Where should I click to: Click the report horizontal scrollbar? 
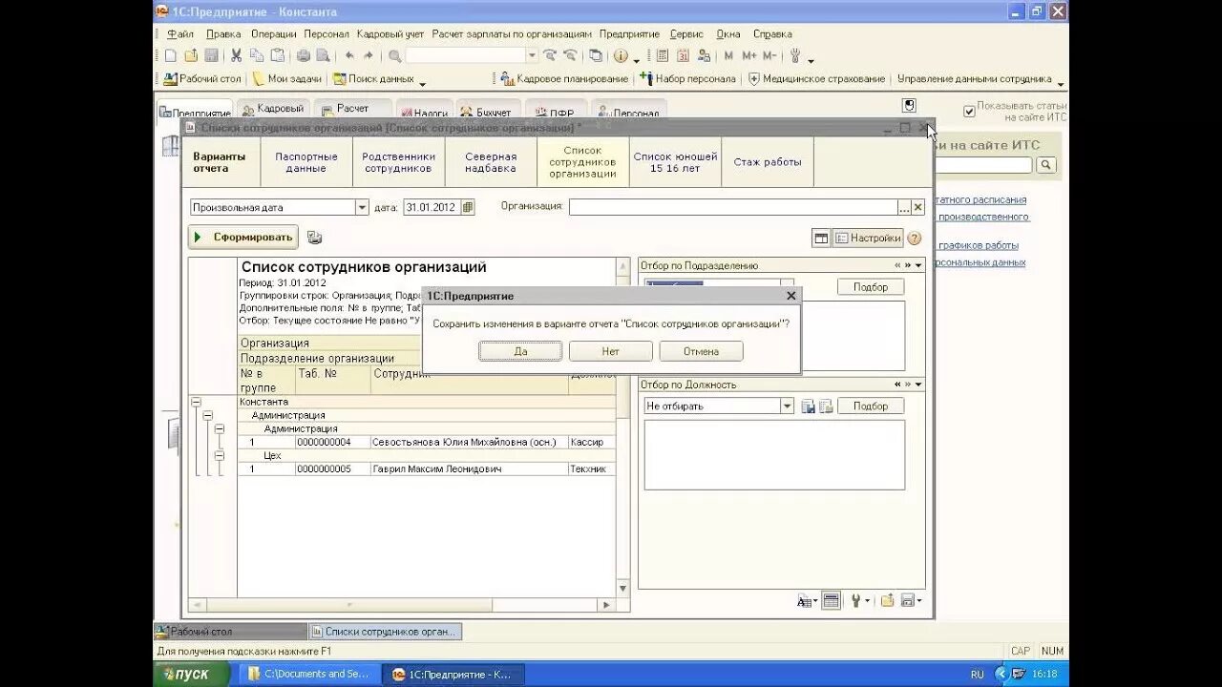tap(402, 605)
